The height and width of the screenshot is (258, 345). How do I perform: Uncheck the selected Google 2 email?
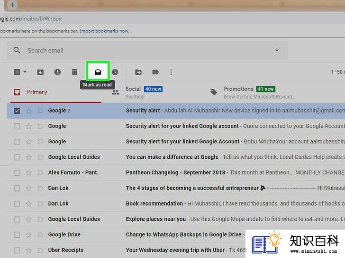(17, 111)
